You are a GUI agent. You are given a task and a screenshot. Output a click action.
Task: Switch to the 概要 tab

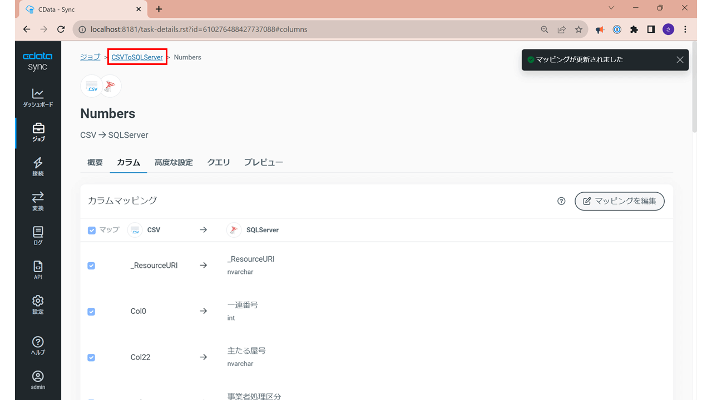pos(95,162)
